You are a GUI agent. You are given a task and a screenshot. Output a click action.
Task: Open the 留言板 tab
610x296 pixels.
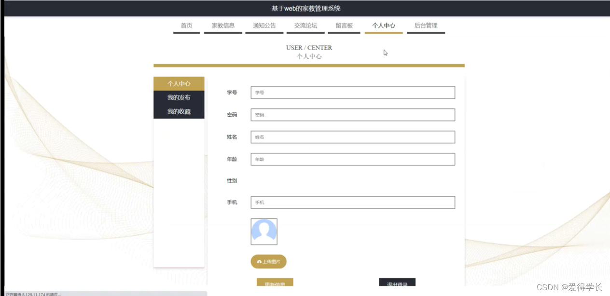pyautogui.click(x=344, y=26)
